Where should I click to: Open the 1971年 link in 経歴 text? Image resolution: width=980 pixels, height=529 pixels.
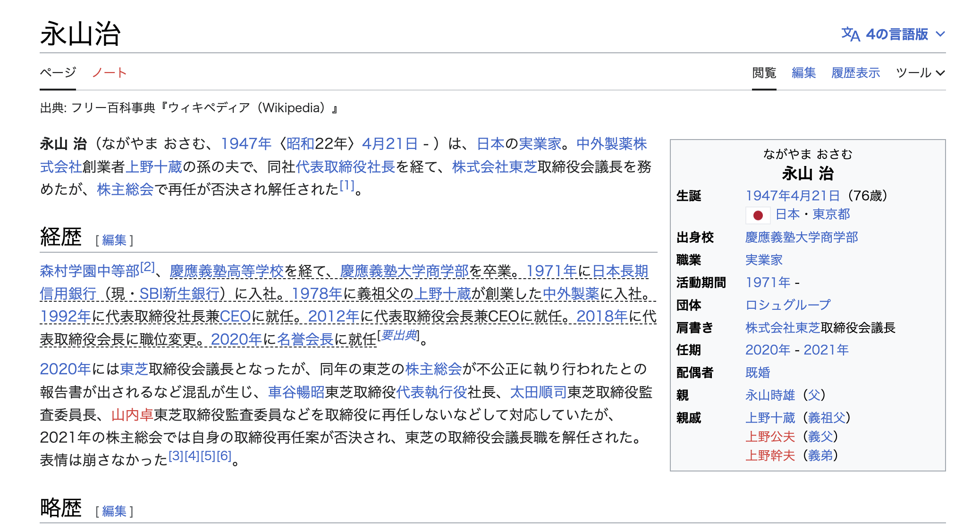point(551,271)
